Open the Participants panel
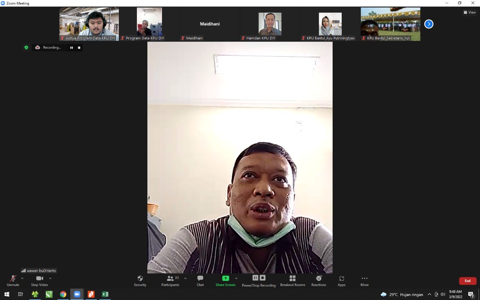This screenshot has height=300, width=480. tap(170, 280)
